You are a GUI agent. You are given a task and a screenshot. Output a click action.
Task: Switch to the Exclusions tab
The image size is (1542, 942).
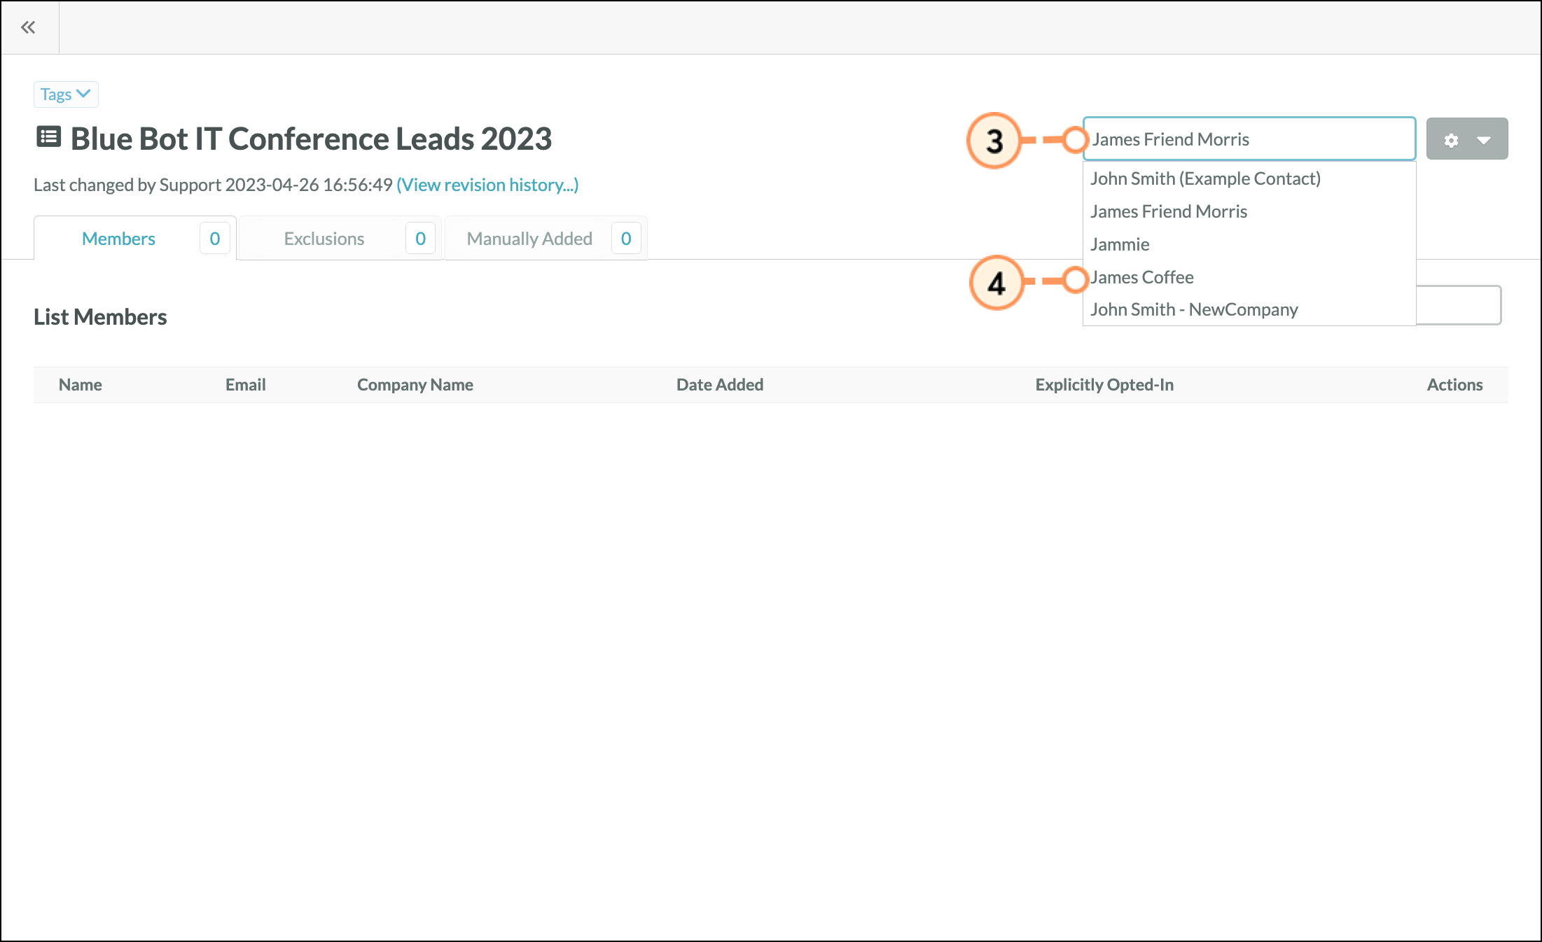pos(340,239)
